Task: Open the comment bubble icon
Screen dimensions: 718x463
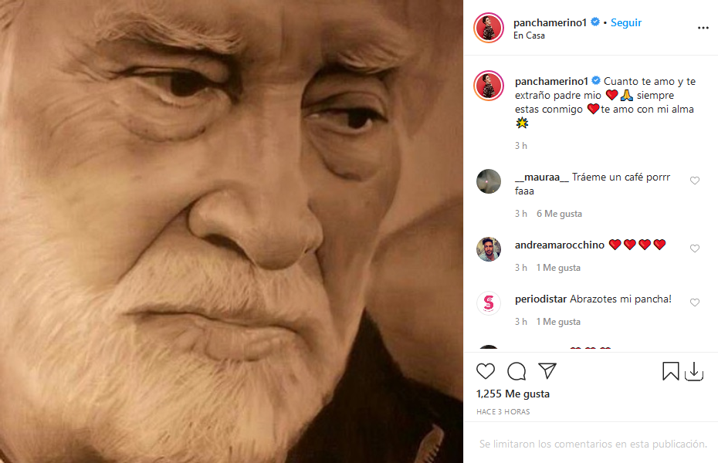Action: point(516,371)
